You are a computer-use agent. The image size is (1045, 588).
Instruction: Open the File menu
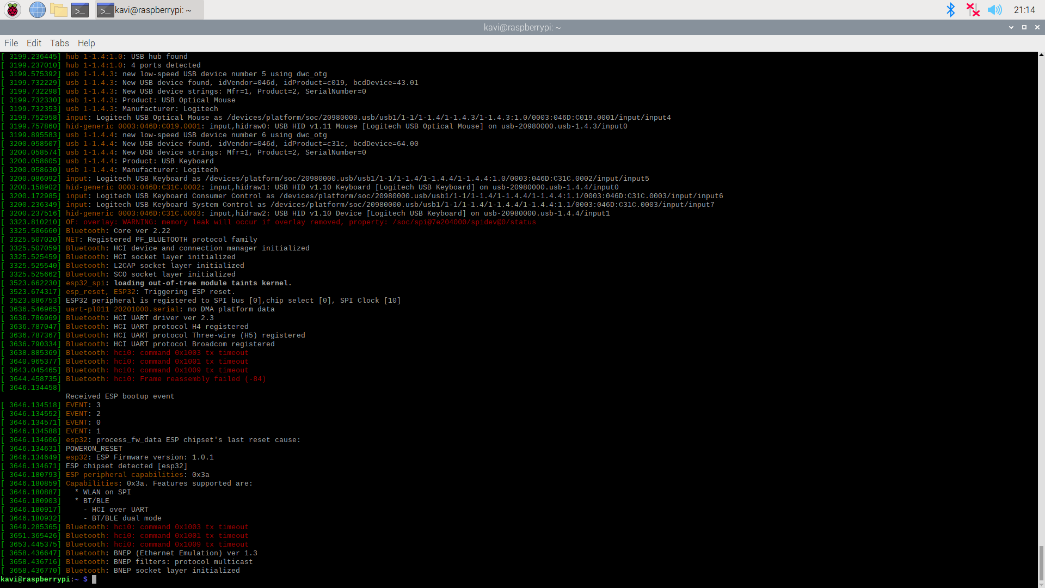coord(10,43)
